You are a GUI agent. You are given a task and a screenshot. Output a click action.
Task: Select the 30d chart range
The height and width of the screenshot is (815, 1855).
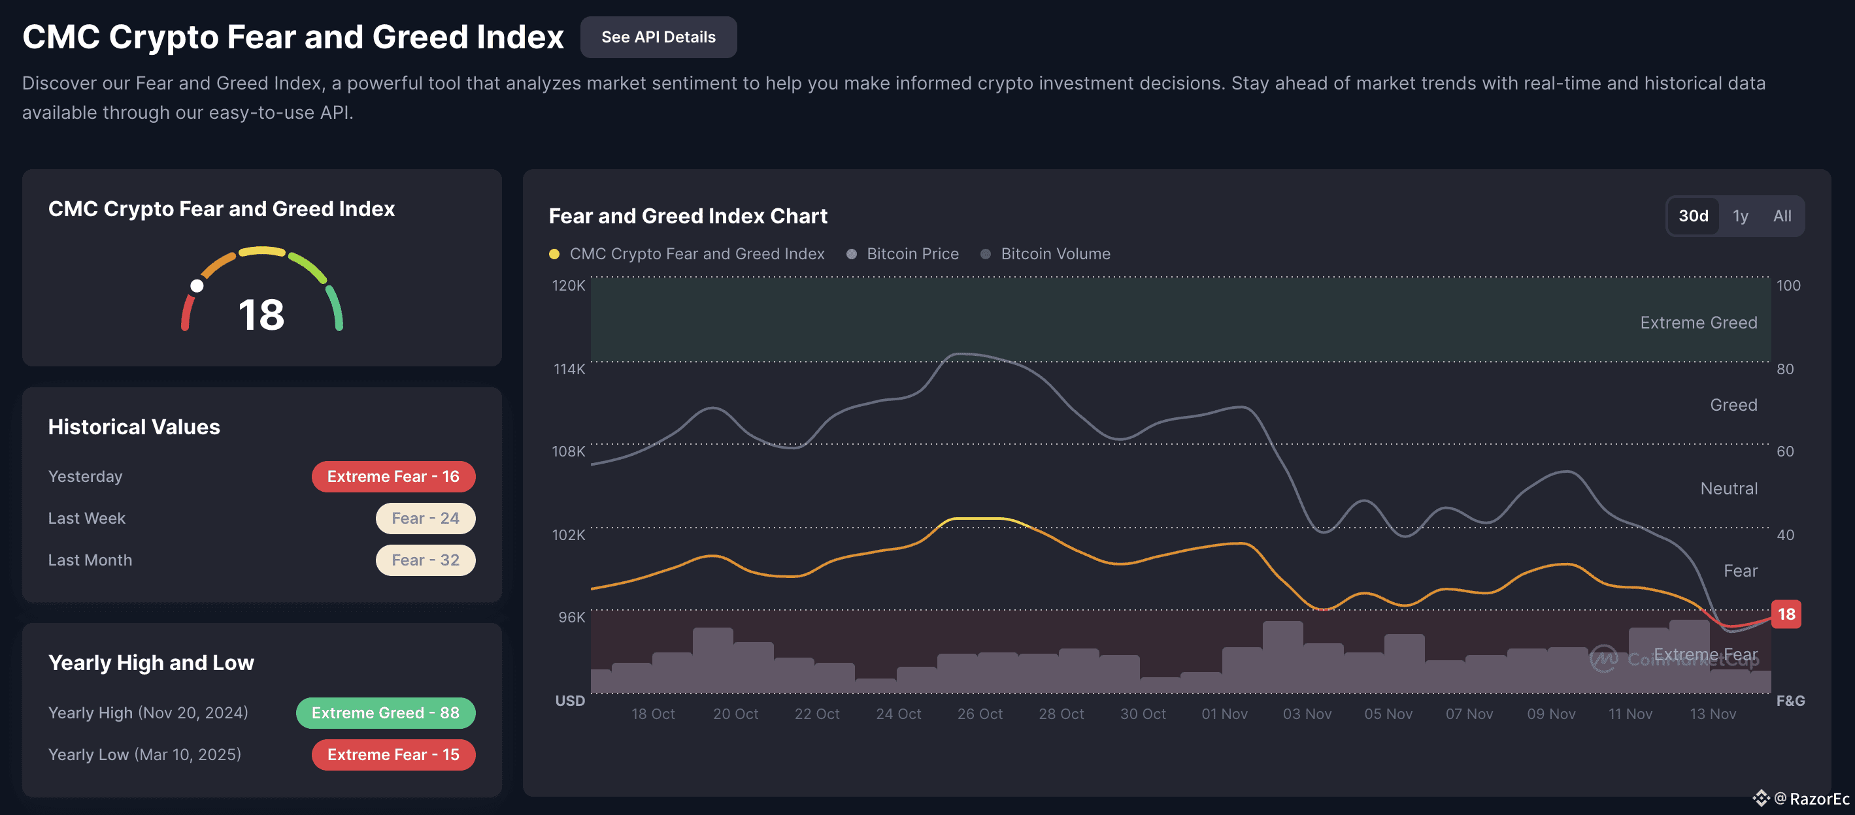point(1693,216)
